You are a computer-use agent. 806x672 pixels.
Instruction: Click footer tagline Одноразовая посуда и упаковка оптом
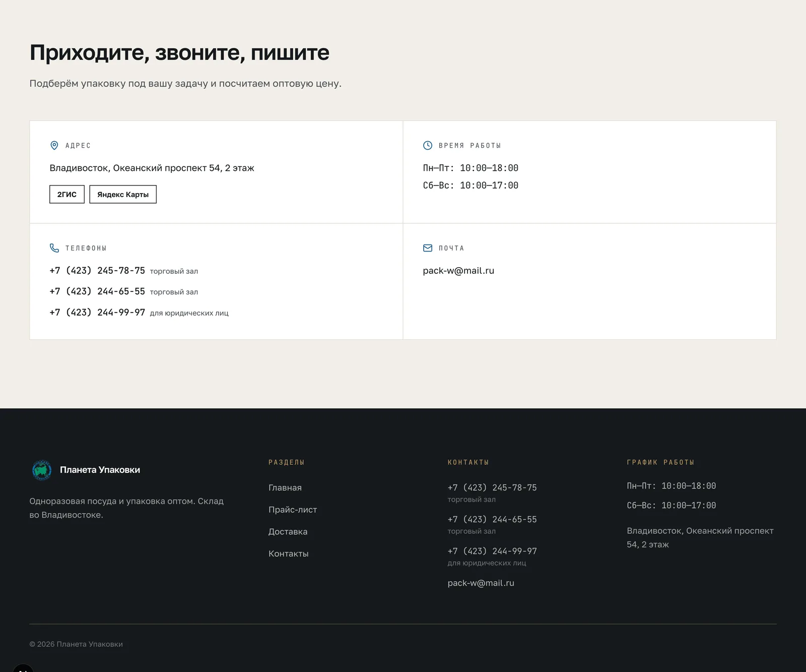126,508
